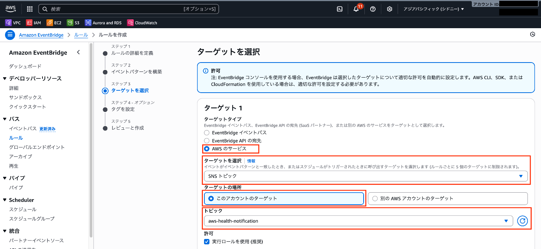Open スケジュール in sidebar
This screenshot has width=541, height=249.
coord(23,209)
